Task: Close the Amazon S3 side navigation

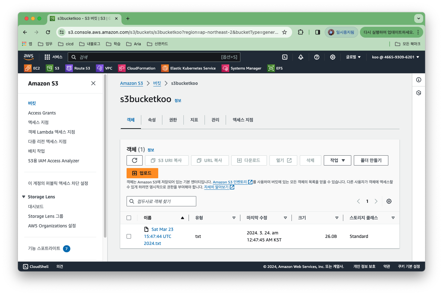Action: (93, 83)
